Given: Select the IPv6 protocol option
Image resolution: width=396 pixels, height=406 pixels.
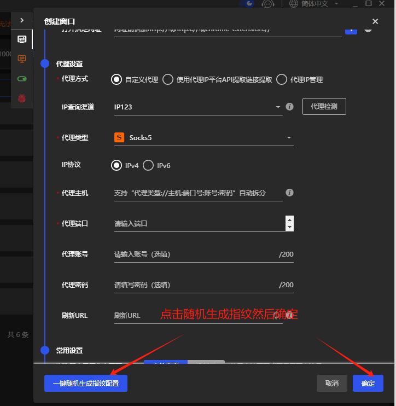Looking at the screenshot, I should [x=148, y=165].
